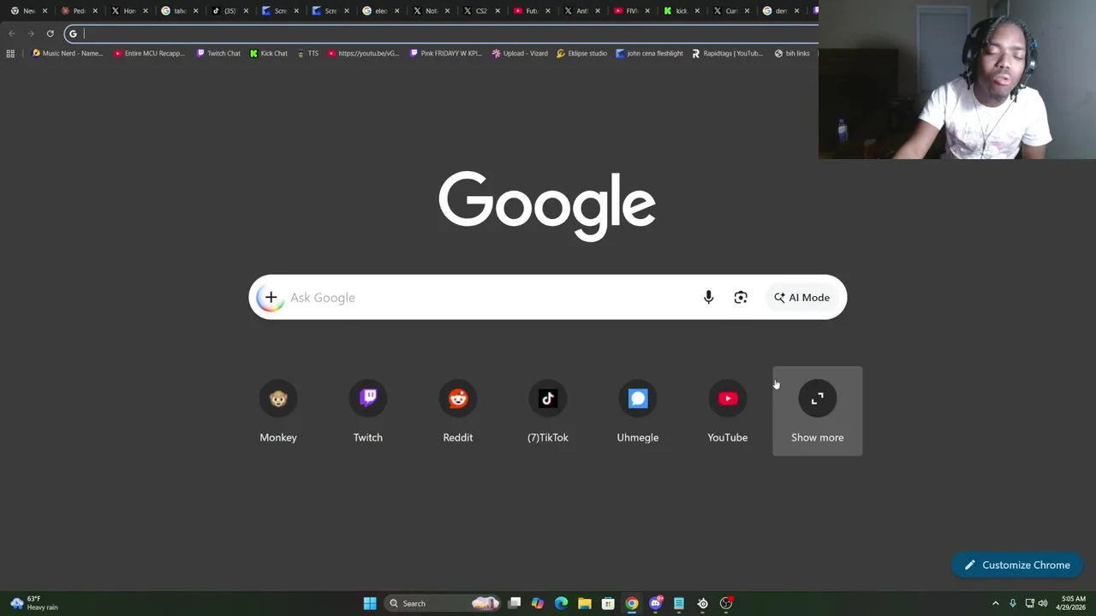
Task: Open the apps grid in bookmarks bar
Action: pyautogui.click(x=10, y=53)
